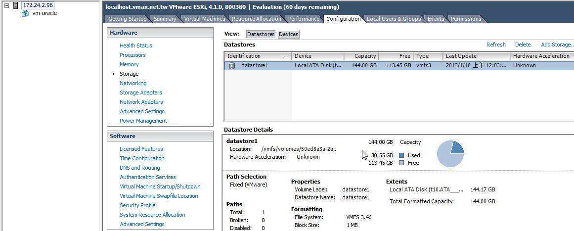Open Networking under Hardware
This screenshot has height=231, width=574.
click(x=133, y=83)
